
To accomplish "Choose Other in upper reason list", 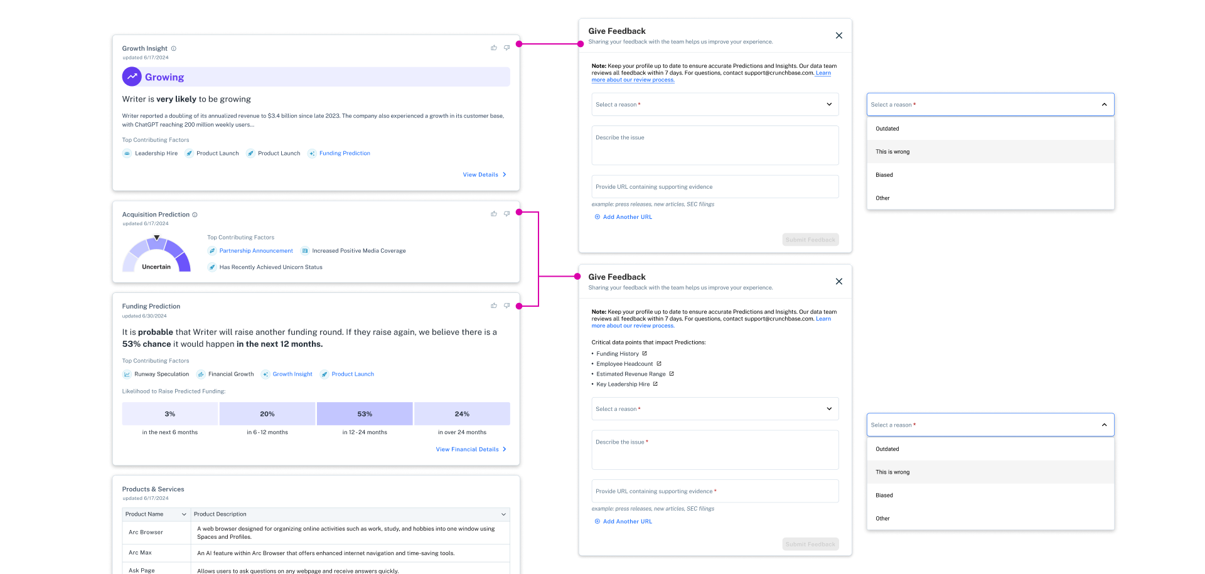I will pyautogui.click(x=990, y=198).
